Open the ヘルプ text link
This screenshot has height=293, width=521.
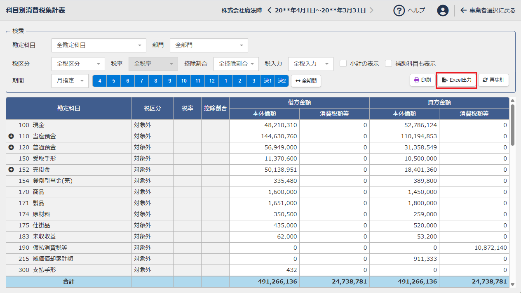(x=416, y=10)
